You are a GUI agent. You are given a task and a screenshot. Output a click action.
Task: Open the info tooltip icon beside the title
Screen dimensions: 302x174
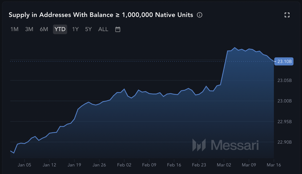point(200,15)
